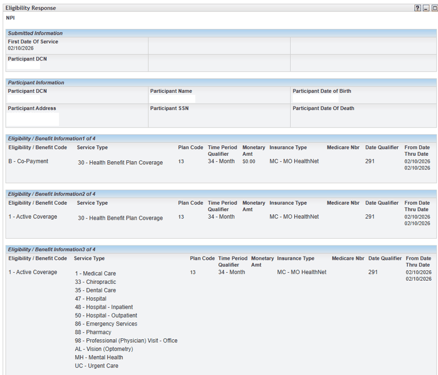Click the 'Participant SSN' label
This screenshot has width=438, height=375.
(170, 108)
